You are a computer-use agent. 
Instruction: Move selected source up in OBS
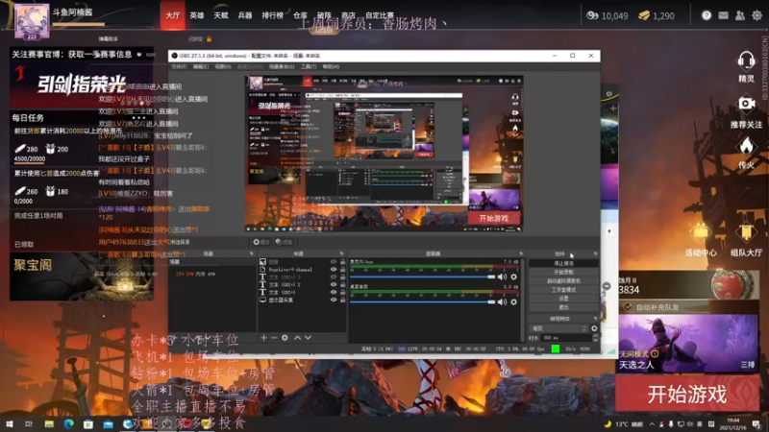(297, 338)
